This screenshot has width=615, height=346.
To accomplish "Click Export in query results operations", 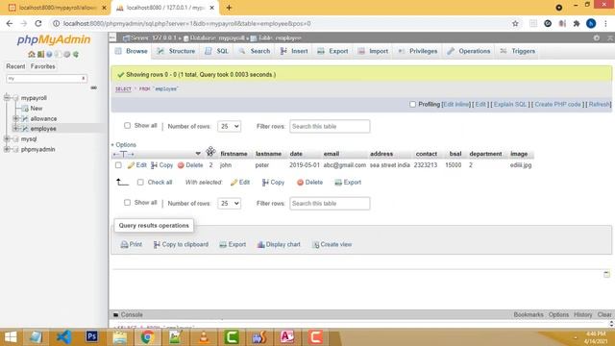I will pos(233,244).
